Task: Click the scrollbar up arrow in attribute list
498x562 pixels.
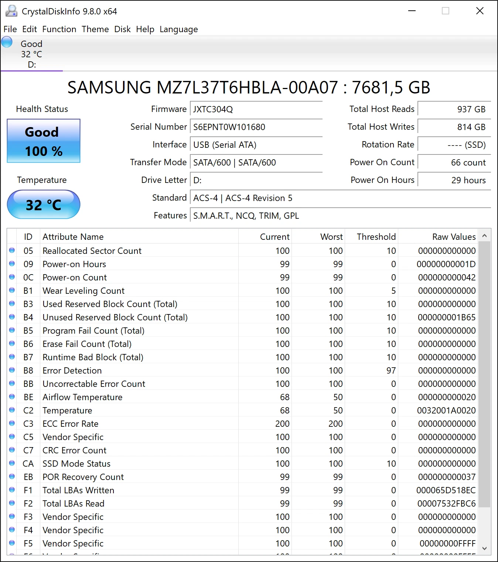Action: coord(484,235)
